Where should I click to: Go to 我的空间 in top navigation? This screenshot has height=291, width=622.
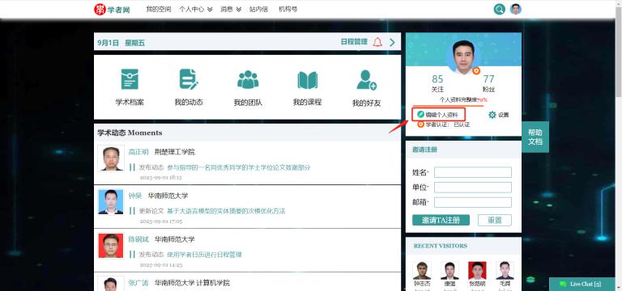click(x=158, y=9)
